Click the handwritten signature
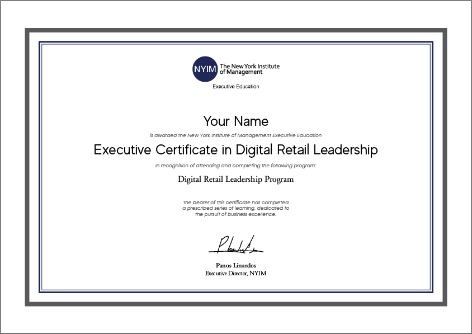Image resolution: width=472 pixels, height=334 pixels. pyautogui.click(x=235, y=245)
